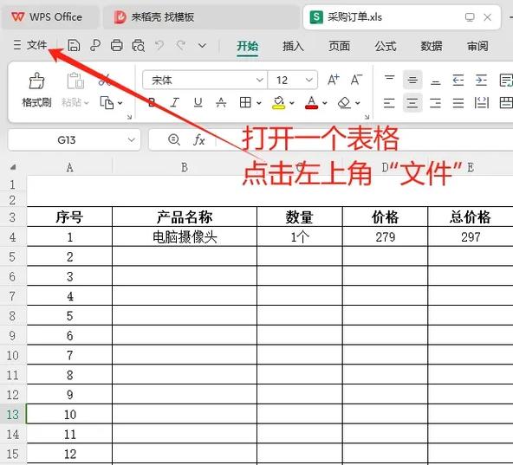Click the 产品名称 header cell
This screenshot has width=513, height=465.
pyautogui.click(x=185, y=216)
